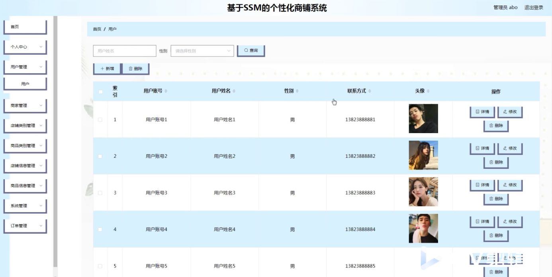Check the checkbox for row 5
Image resolution: width=552 pixels, height=277 pixels.
[x=100, y=266]
